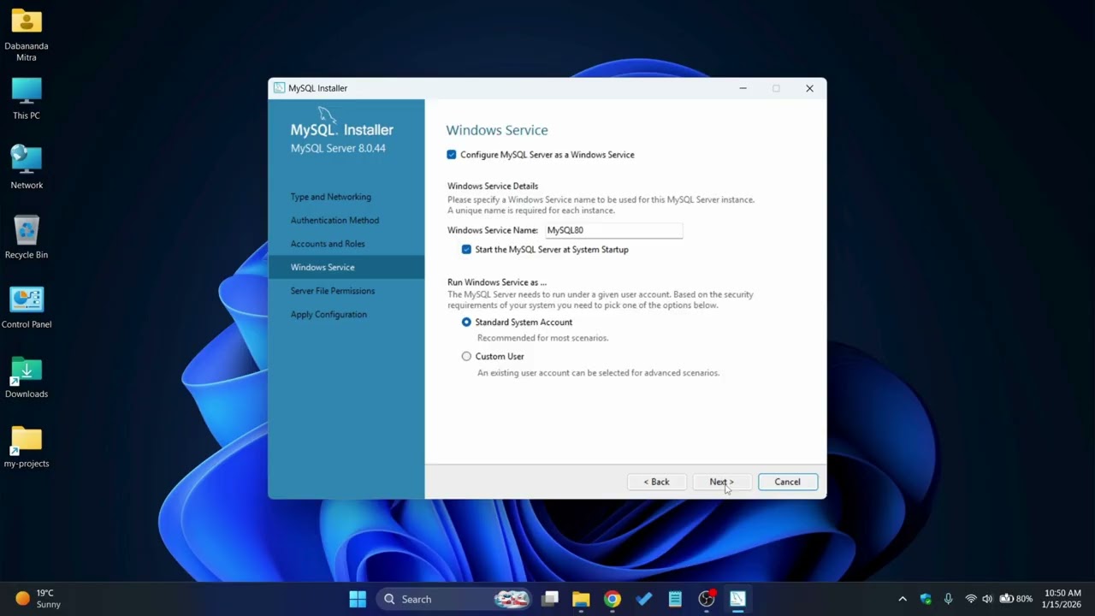Open the blue checkmark app in taskbar
Viewport: 1095px width, 616px height.
[x=644, y=599]
